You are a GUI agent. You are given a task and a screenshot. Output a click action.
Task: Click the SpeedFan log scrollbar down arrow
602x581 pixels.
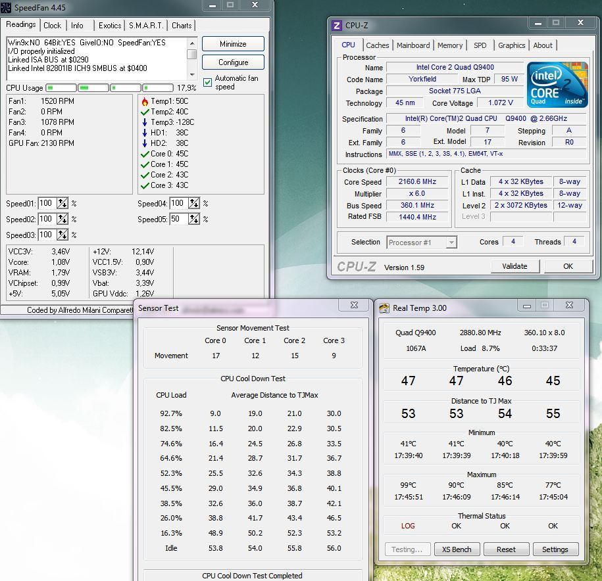point(192,75)
